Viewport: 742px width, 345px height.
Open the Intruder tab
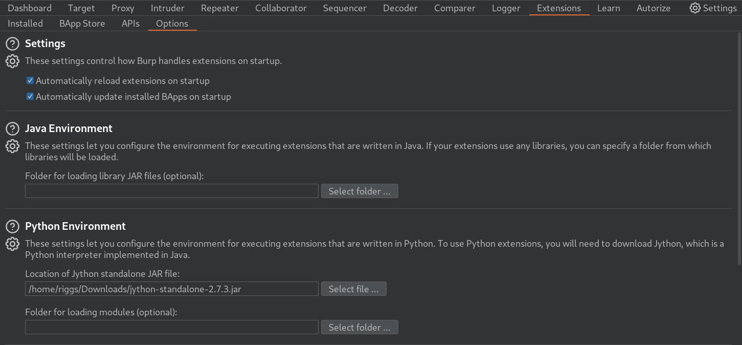pyautogui.click(x=168, y=8)
